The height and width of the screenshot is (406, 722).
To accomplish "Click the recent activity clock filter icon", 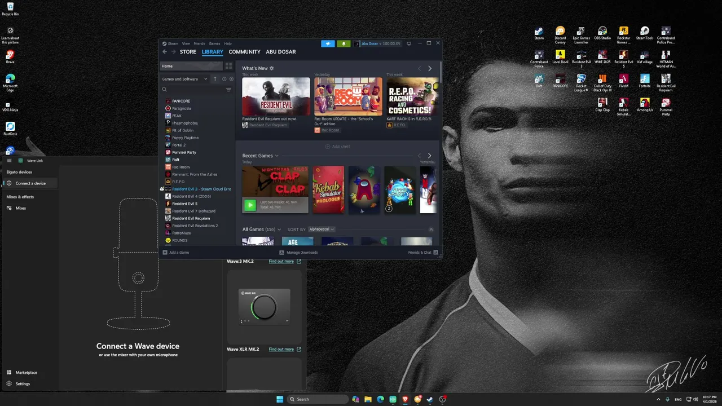I will coord(224,79).
